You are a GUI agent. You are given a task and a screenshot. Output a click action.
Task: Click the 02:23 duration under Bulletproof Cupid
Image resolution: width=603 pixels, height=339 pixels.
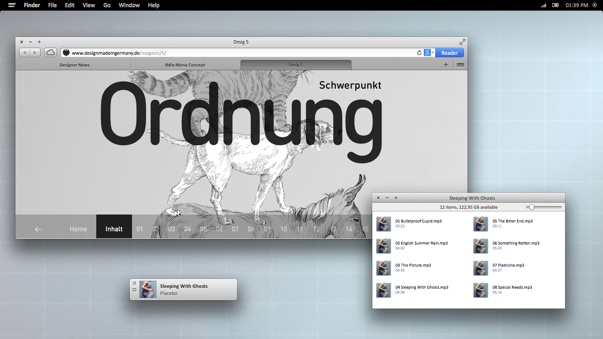click(x=400, y=226)
